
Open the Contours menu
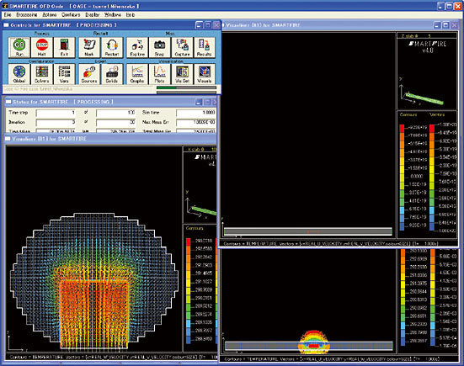(x=71, y=14)
